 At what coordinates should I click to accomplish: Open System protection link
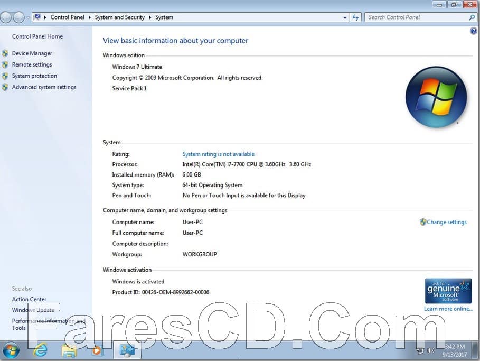(x=34, y=76)
